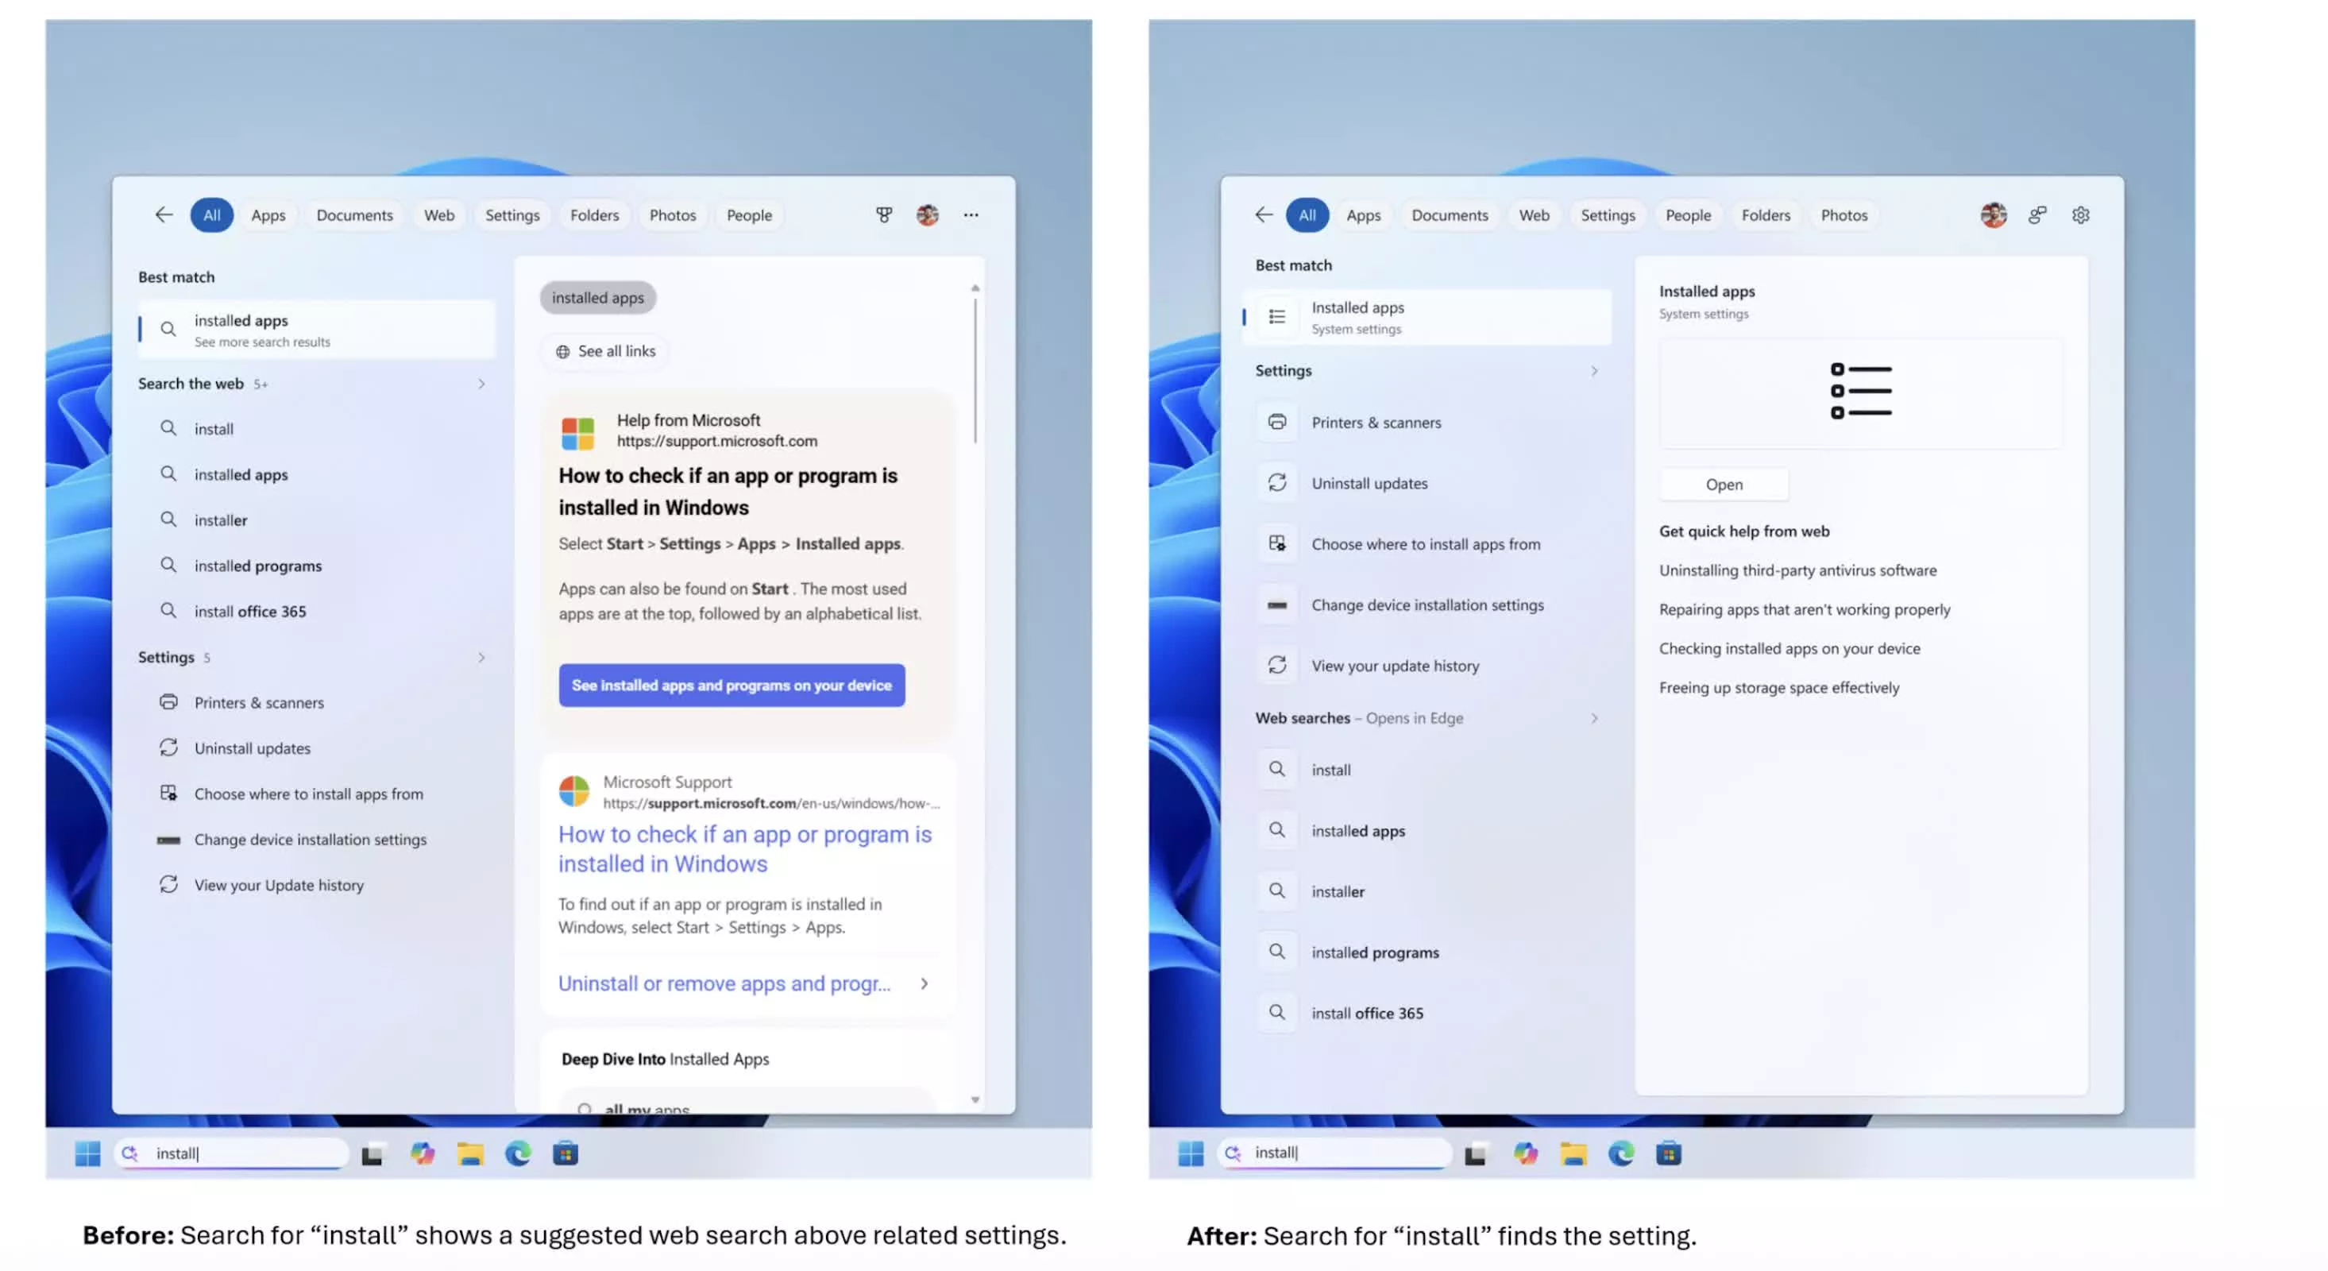Click scroll-down arrow in Before preview pane
This screenshot has width=2328, height=1271.
[975, 1100]
